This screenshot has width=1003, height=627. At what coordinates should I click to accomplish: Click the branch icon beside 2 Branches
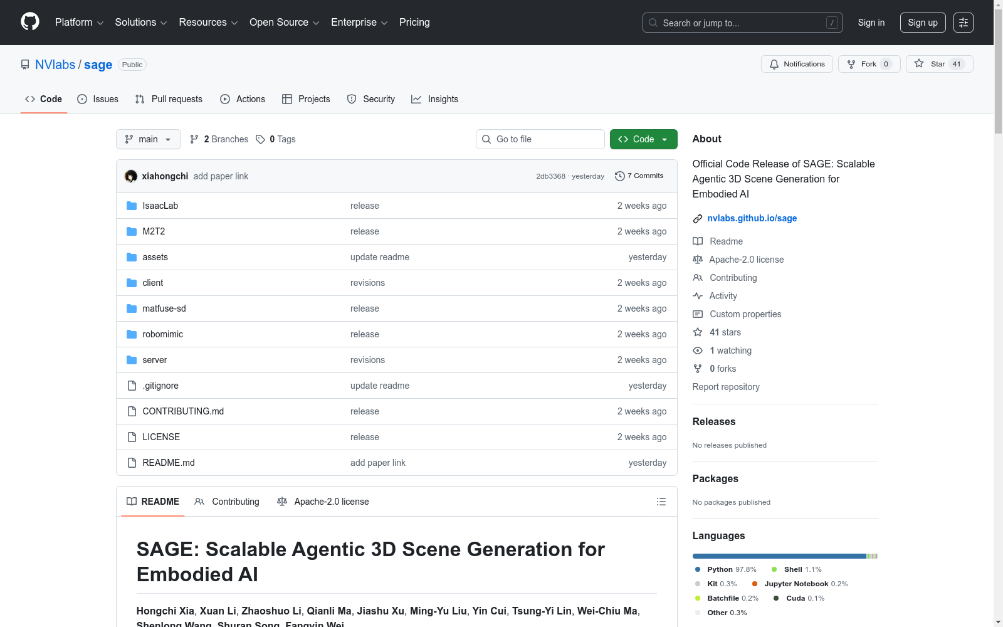click(194, 139)
